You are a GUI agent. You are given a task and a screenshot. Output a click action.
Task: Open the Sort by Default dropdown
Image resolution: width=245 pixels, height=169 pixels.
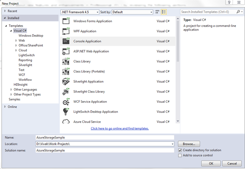[132, 12]
